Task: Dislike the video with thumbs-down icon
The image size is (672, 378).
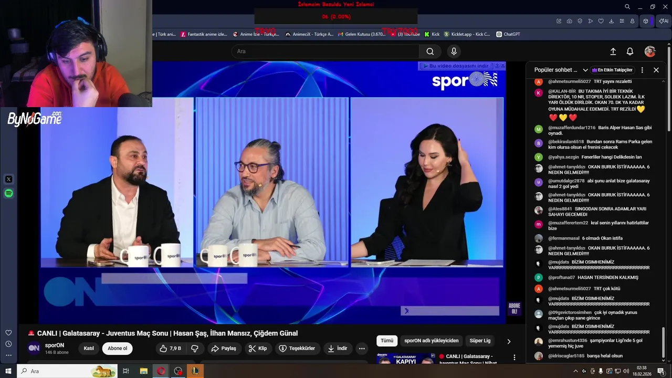Action: pos(195,349)
